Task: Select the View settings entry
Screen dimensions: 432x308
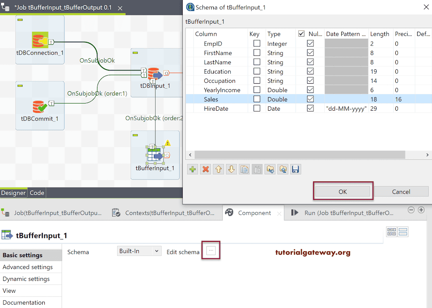Action: 31,291
